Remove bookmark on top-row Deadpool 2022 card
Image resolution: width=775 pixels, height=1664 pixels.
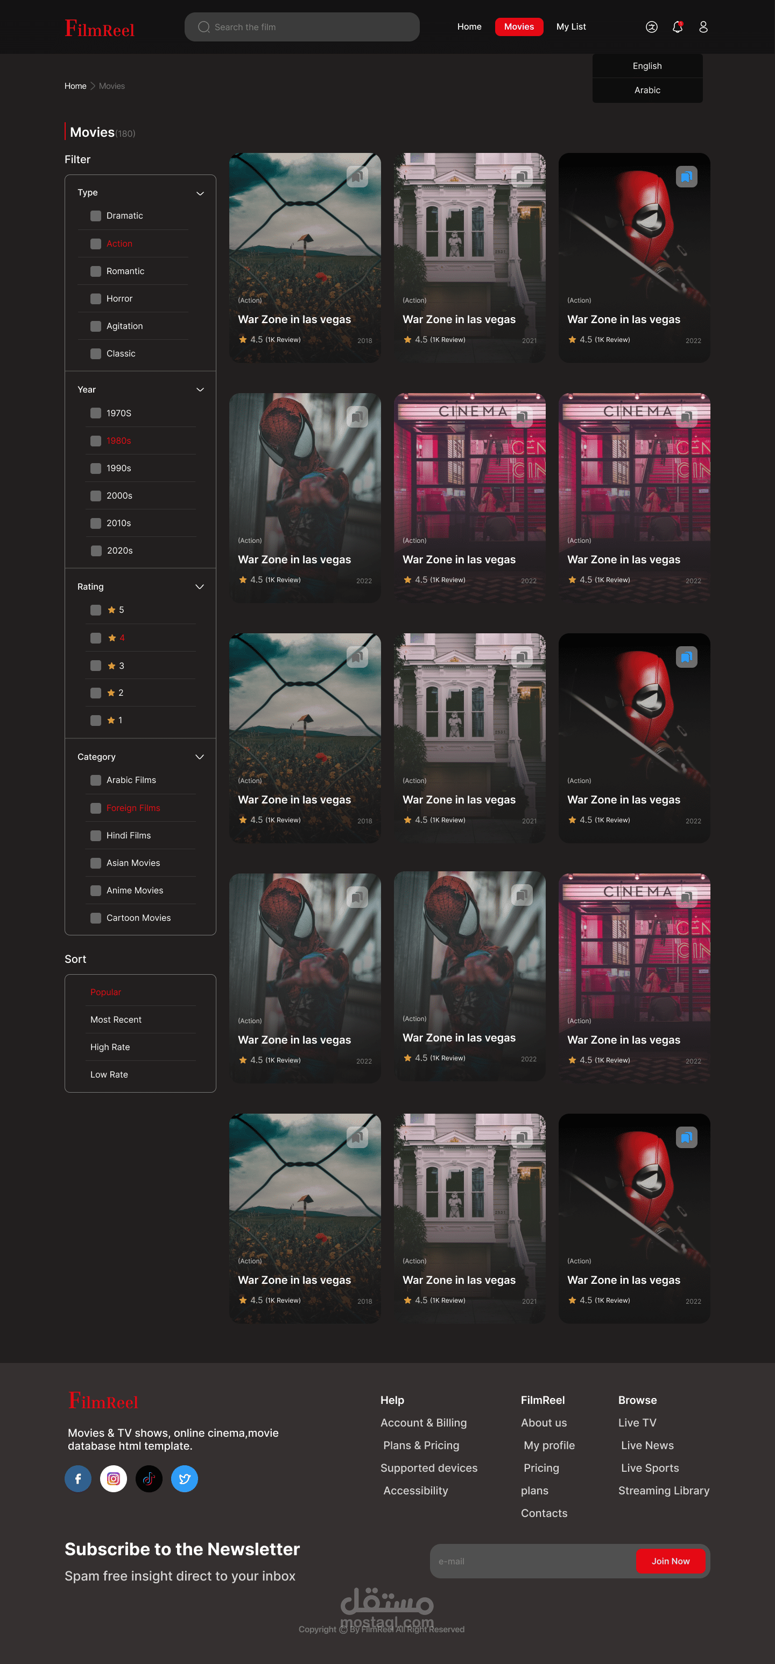click(x=687, y=176)
